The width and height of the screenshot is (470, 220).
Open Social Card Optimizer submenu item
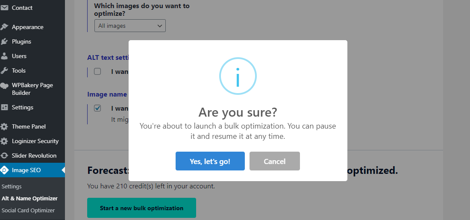coord(28,210)
